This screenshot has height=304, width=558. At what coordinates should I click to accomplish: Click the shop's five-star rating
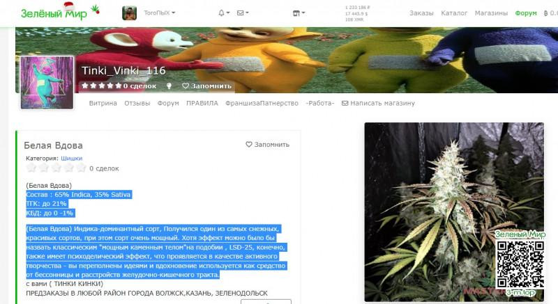click(102, 86)
